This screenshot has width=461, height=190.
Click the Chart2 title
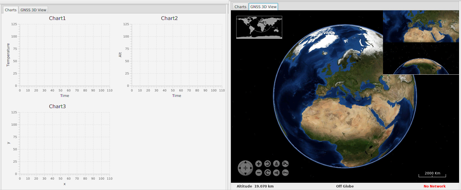click(x=169, y=18)
